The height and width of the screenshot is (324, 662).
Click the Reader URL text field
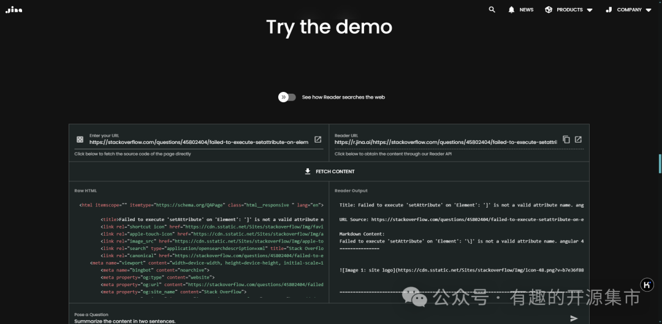pos(445,142)
